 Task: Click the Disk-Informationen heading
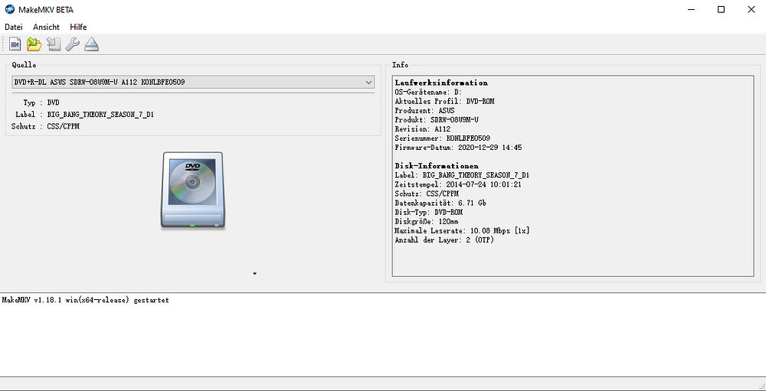tap(437, 166)
